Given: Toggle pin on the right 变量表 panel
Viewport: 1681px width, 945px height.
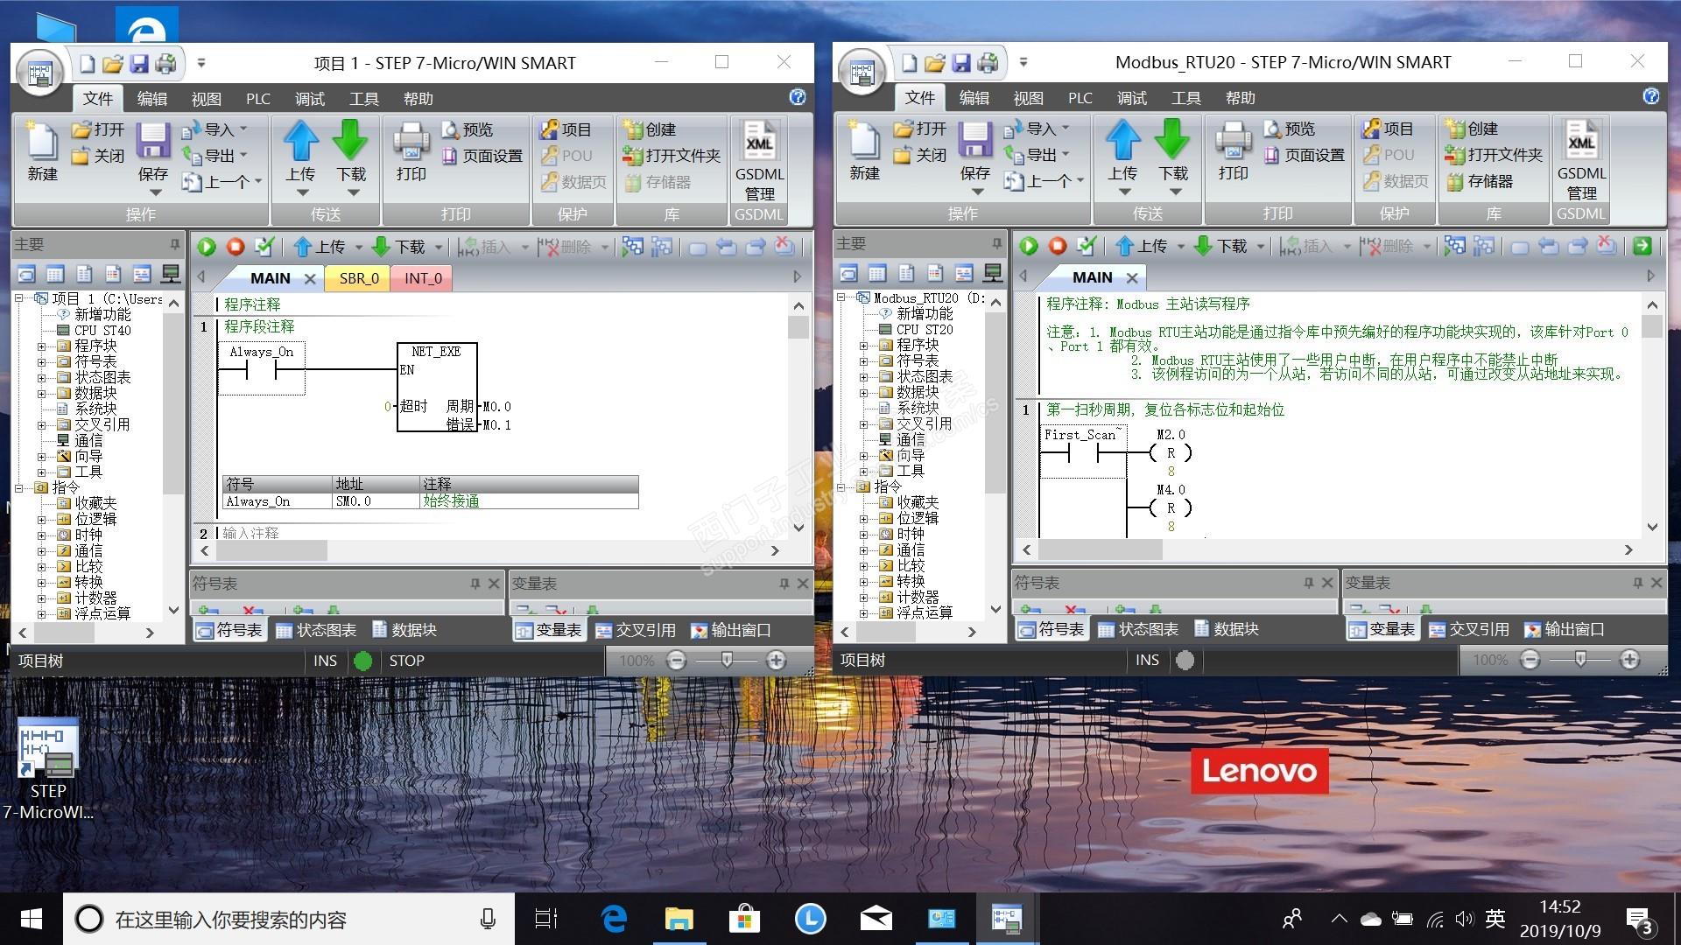Looking at the screenshot, I should coord(1637,583).
